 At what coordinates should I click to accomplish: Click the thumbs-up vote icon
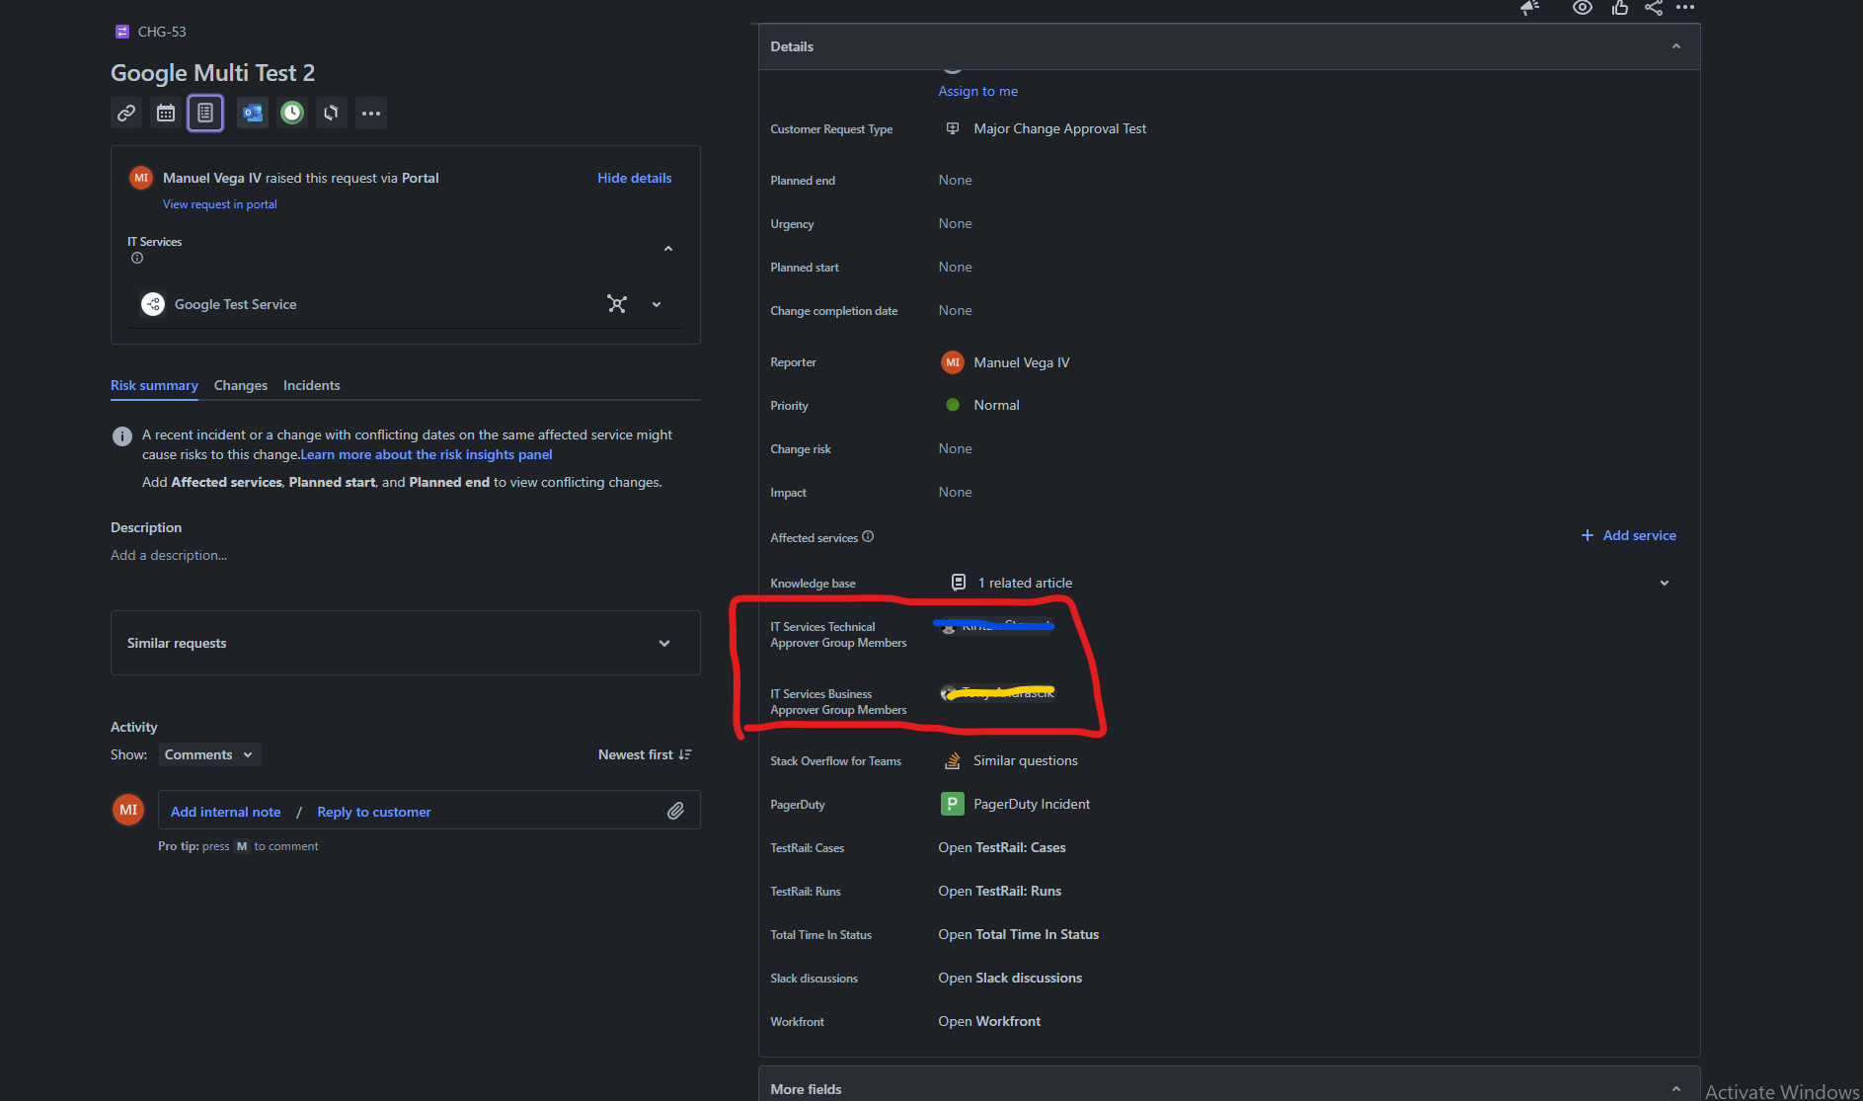point(1620,8)
